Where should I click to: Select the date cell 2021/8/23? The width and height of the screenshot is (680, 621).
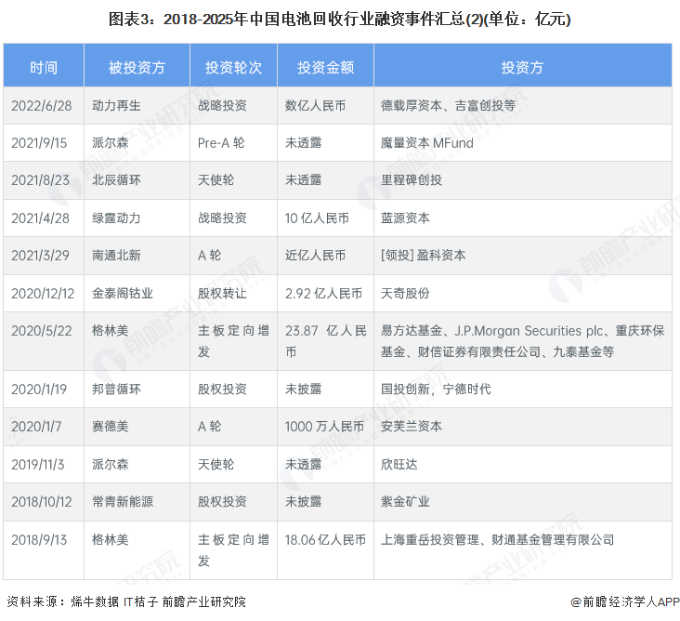(44, 180)
